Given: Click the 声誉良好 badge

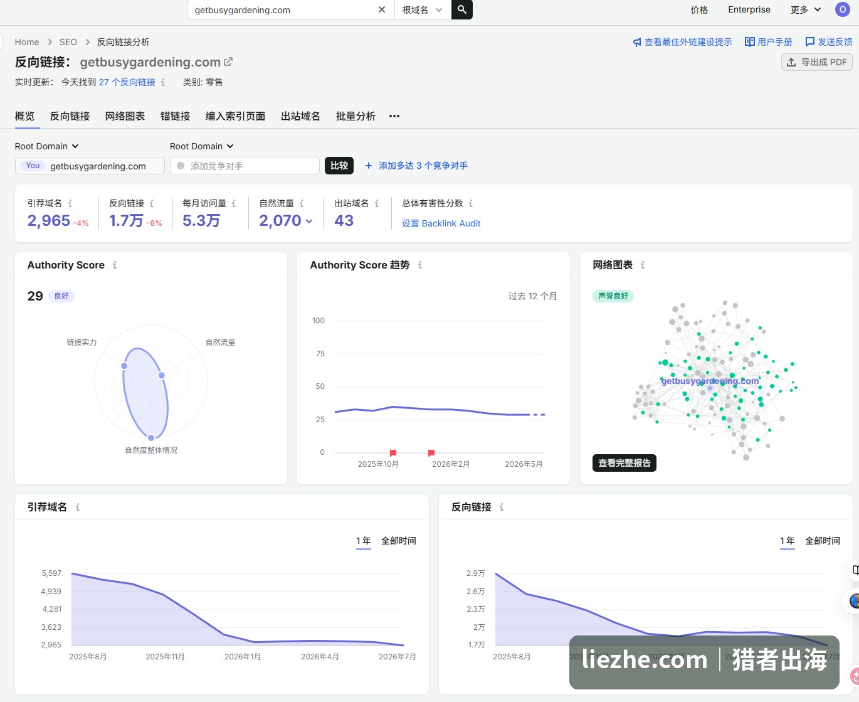Looking at the screenshot, I should tap(613, 296).
